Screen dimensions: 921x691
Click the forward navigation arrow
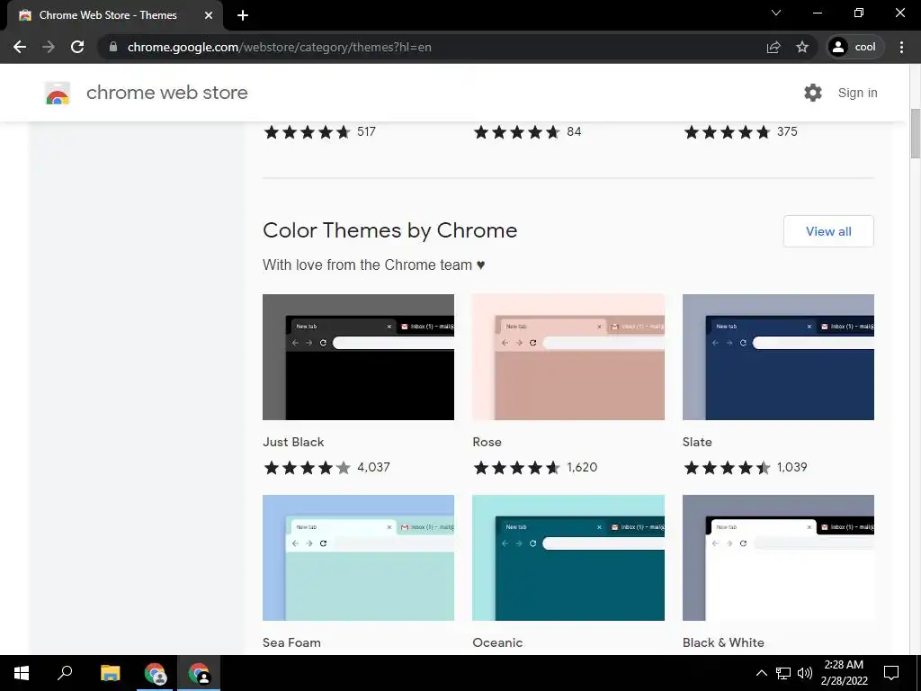point(49,47)
